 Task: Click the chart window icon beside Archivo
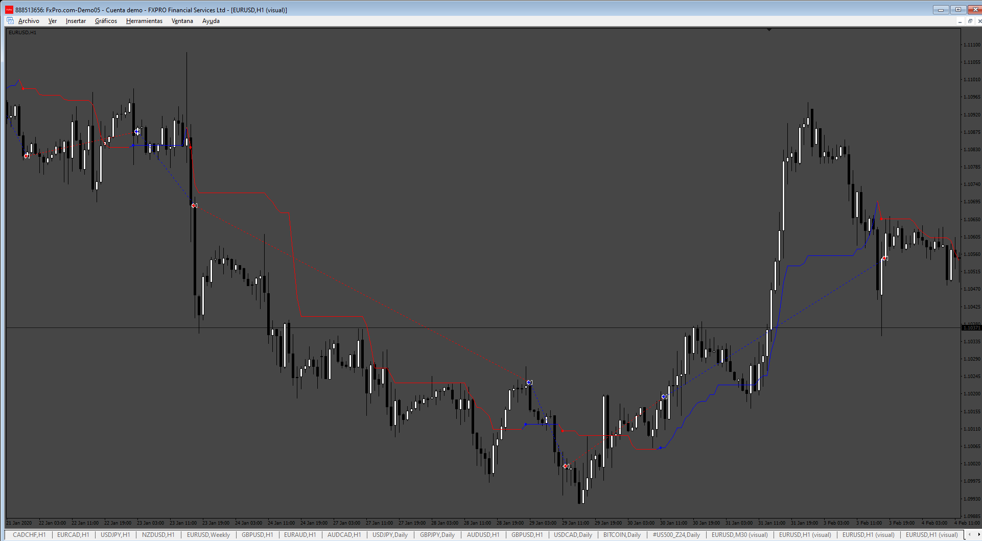10,21
